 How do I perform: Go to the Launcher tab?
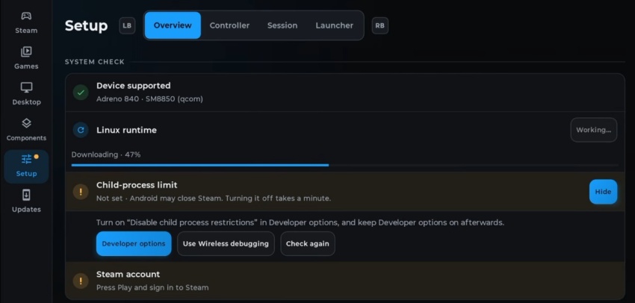(x=335, y=25)
